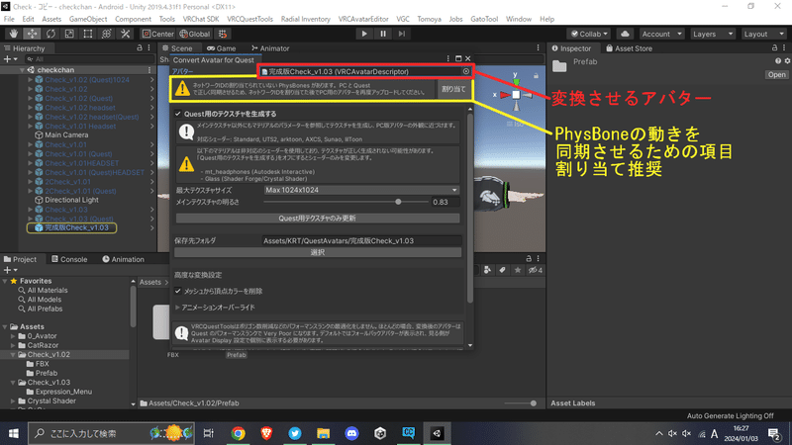This screenshot has height=445, width=792.
Task: Open Windows Start menu
Action: (14, 433)
